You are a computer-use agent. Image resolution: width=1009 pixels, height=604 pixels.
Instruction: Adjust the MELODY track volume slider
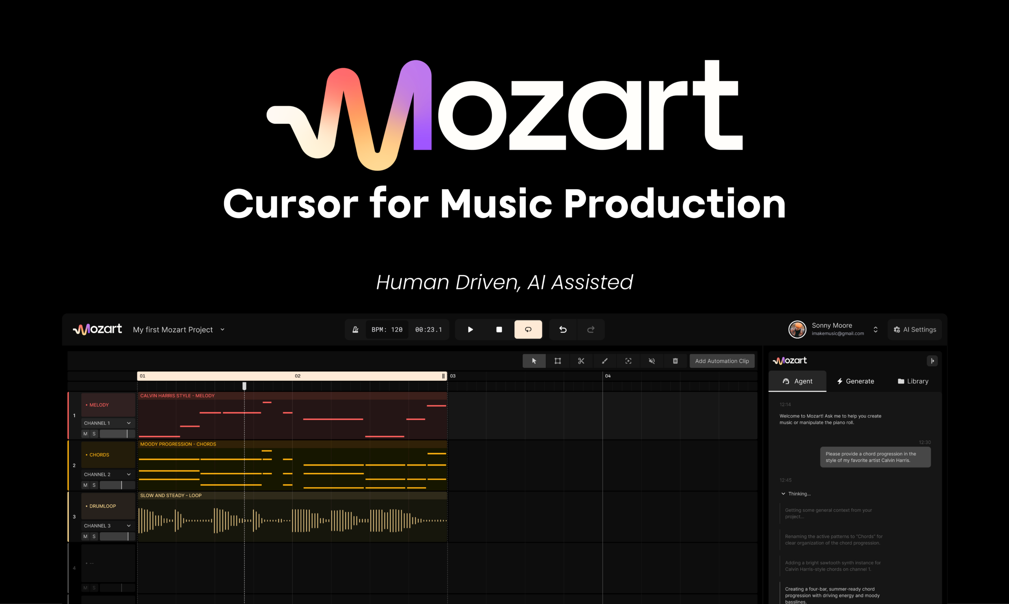[117, 434]
